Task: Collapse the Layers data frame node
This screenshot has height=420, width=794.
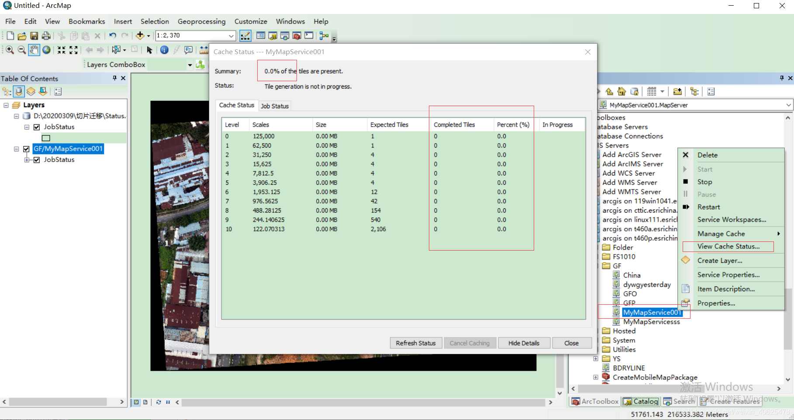Action: coord(6,105)
